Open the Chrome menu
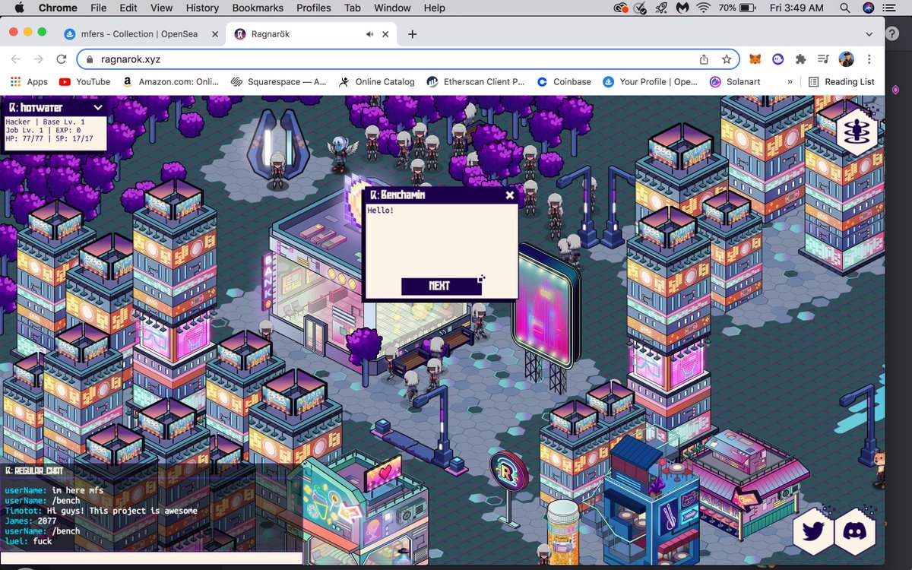This screenshot has height=570, width=912. tap(58, 8)
